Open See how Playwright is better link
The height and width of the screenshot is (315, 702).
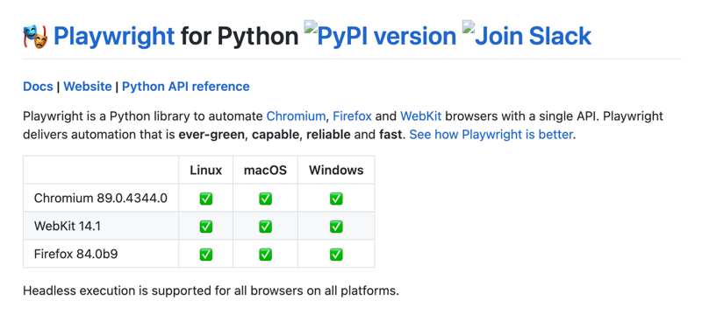[491, 134]
